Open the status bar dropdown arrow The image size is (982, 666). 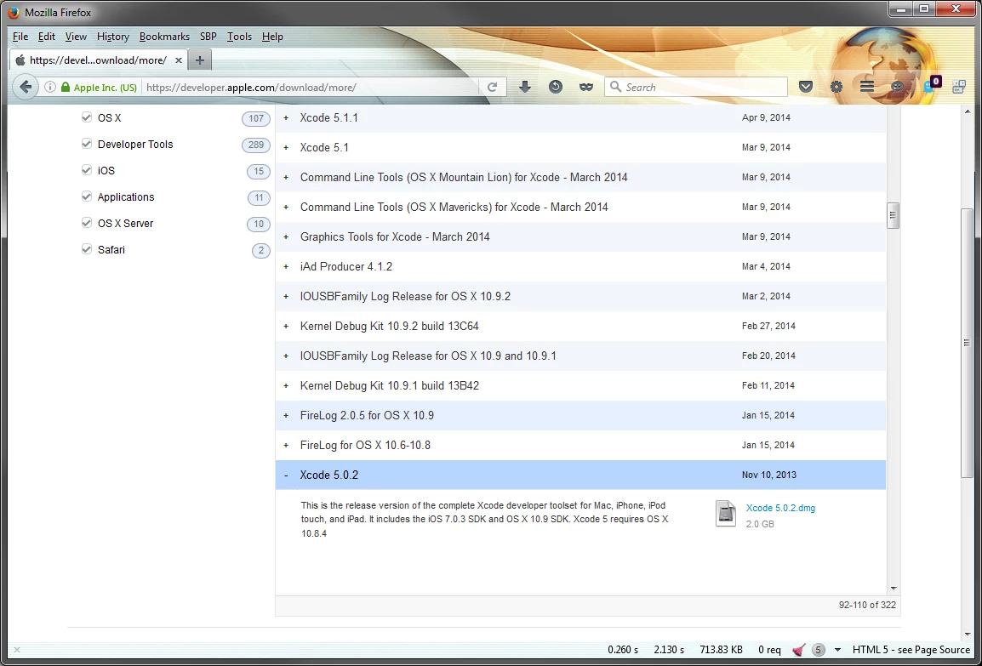coord(838,650)
